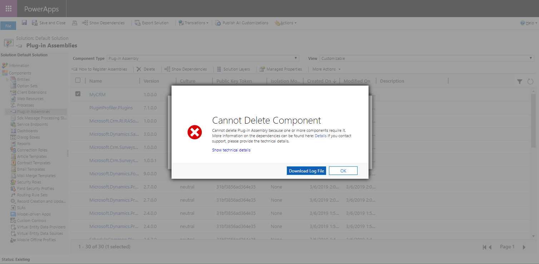Click the refresh grid icon

[530, 82]
